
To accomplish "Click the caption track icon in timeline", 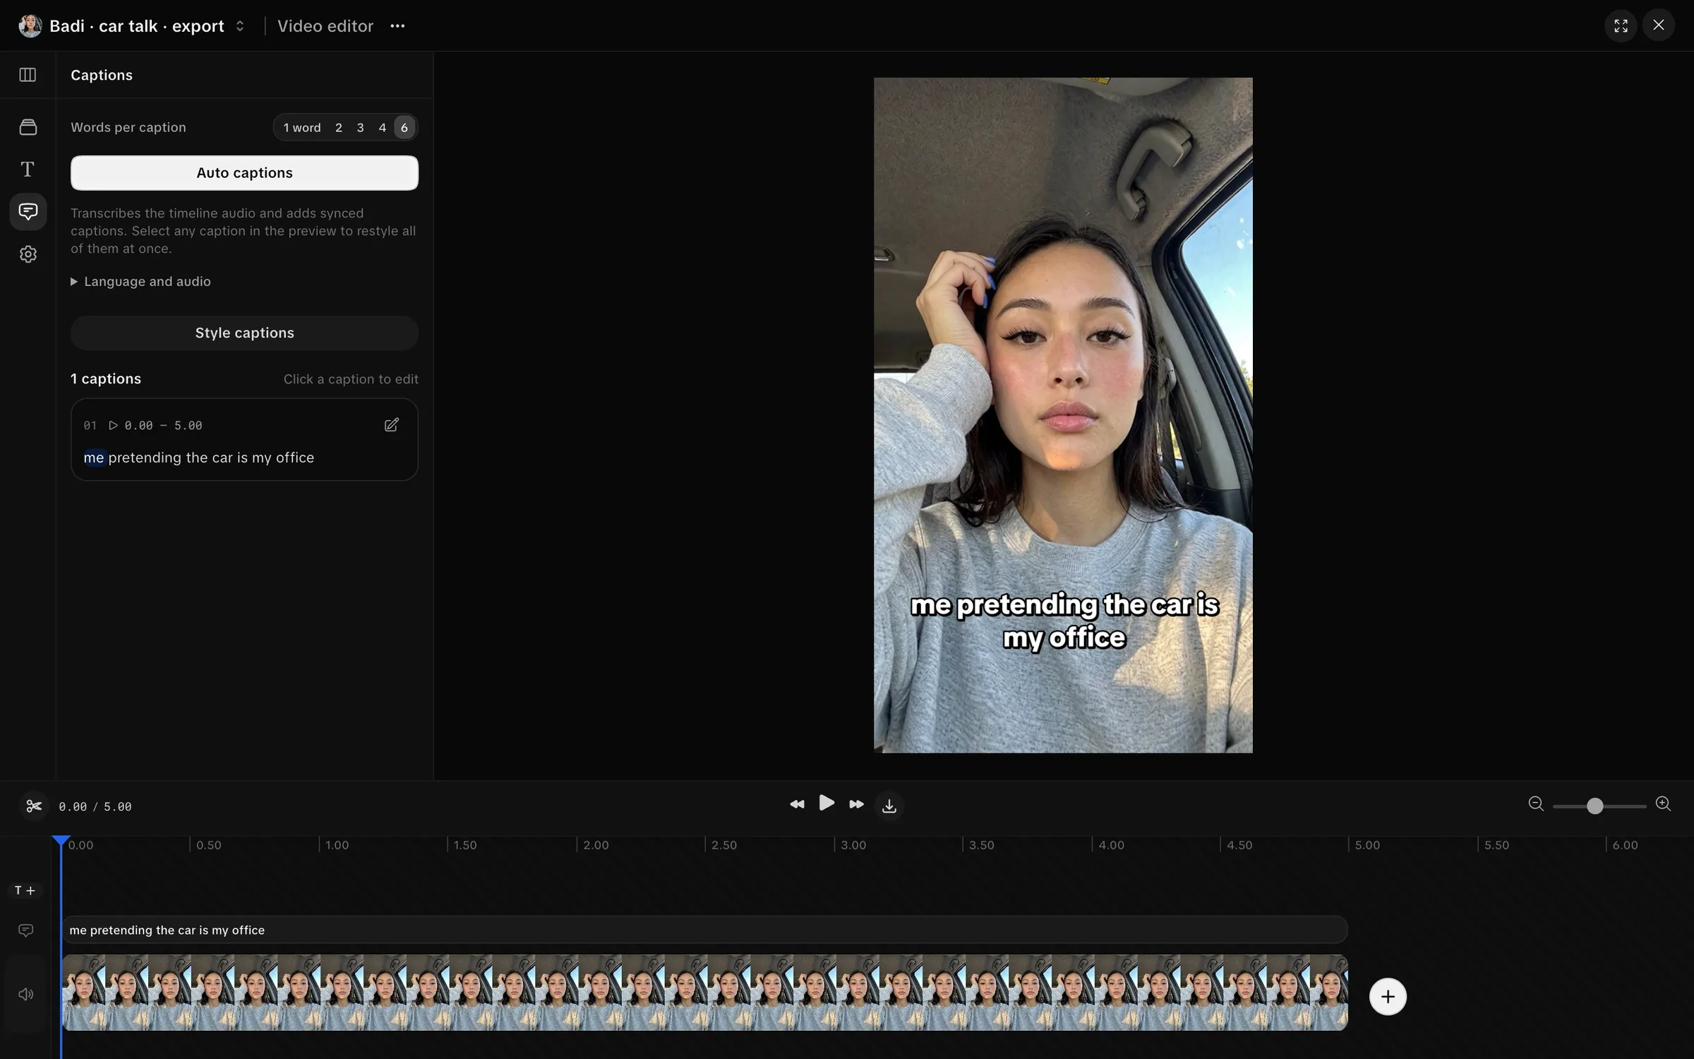I will 26,931.
